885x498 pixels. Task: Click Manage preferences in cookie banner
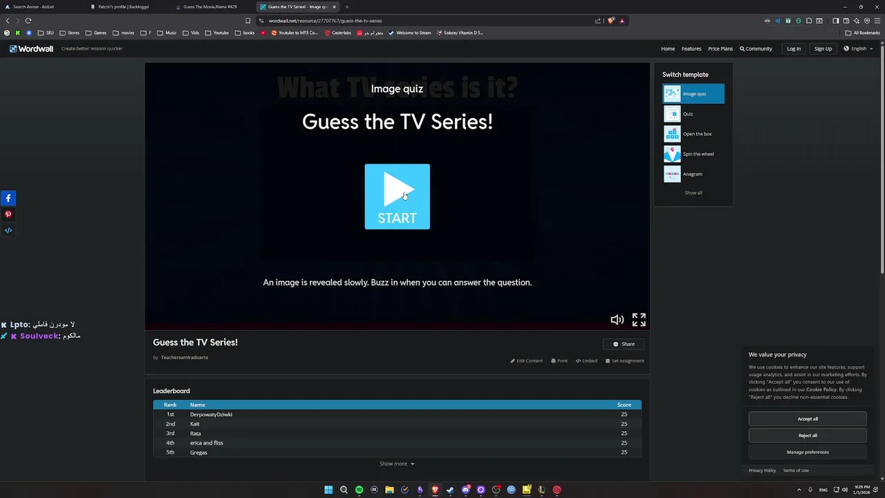[x=808, y=452]
